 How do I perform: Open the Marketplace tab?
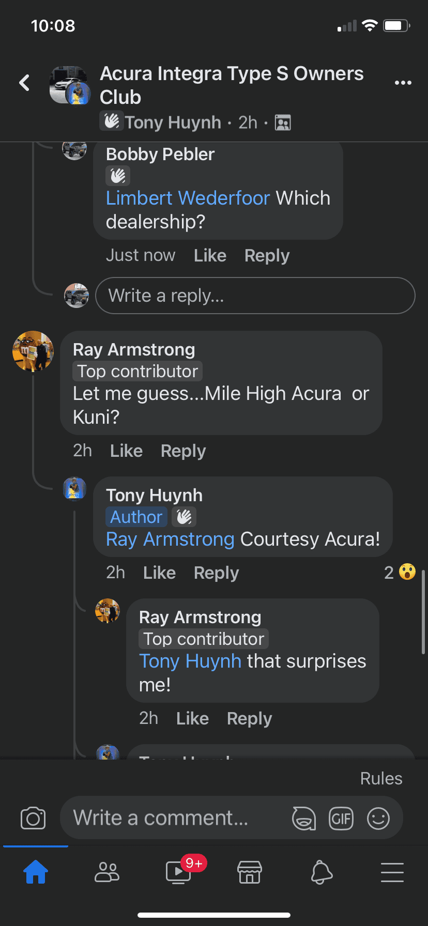250,872
